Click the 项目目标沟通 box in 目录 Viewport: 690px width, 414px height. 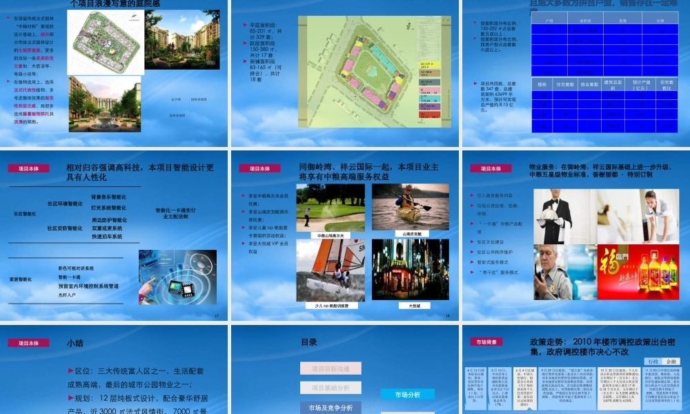coord(331,368)
